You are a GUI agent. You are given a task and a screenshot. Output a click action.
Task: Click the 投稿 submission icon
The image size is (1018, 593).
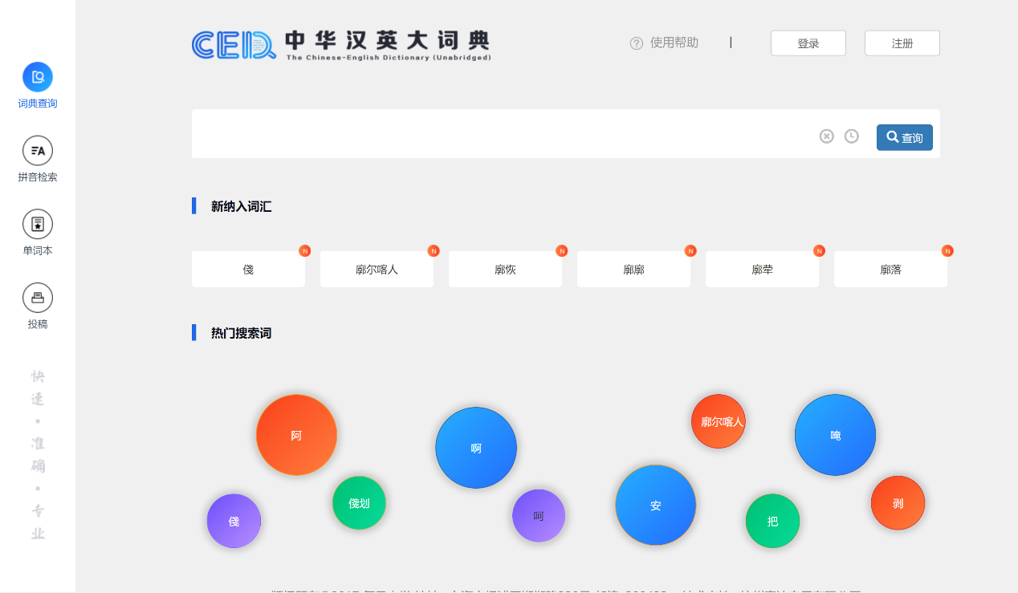38,298
